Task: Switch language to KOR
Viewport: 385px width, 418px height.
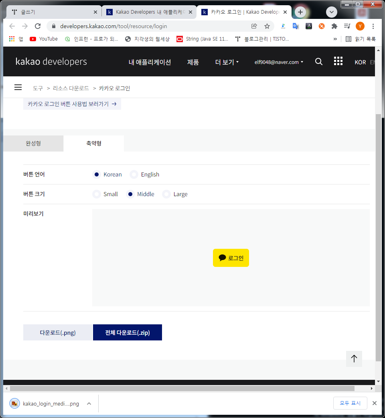Action: [x=360, y=62]
